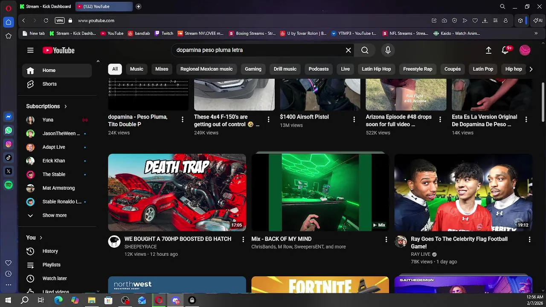The height and width of the screenshot is (307, 546).
Task: Expand the You section chevron
Action: point(41,237)
